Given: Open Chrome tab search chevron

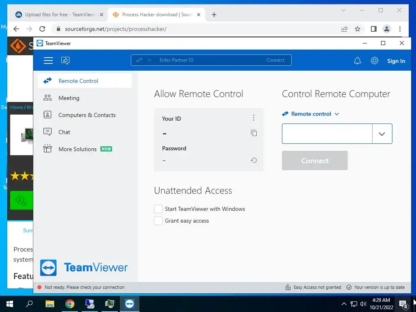Looking at the screenshot, I should click(x=343, y=10).
